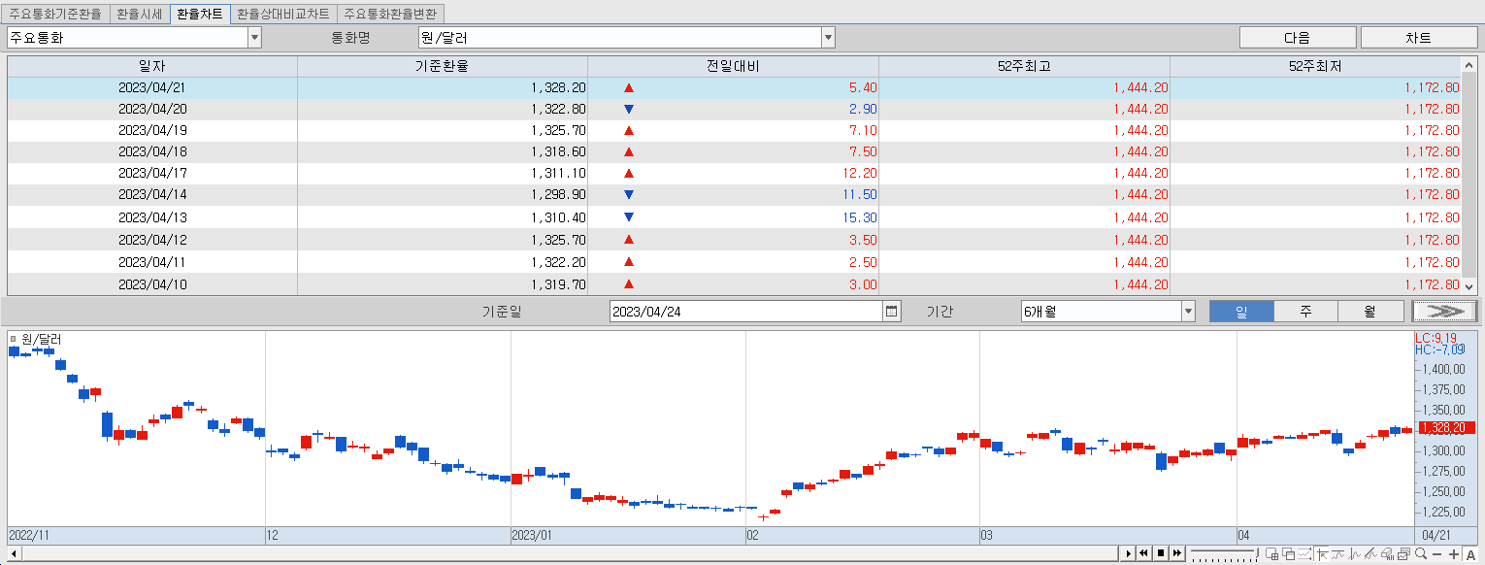Image resolution: width=1485 pixels, height=565 pixels.
Task: Select the 월 (monthly) period toggle
Action: click(1369, 312)
